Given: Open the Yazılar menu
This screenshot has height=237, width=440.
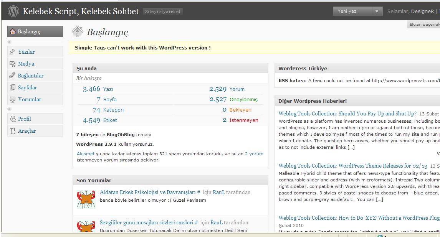Looking at the screenshot, I should 35,52.
